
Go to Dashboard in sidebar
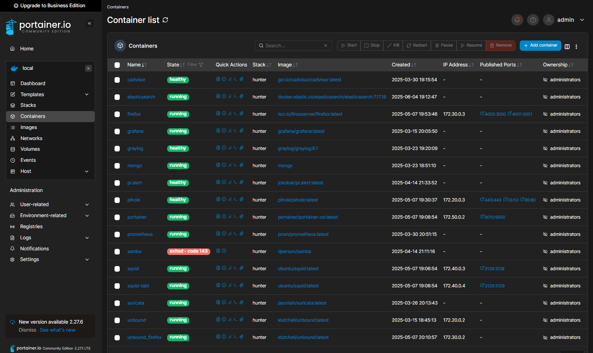[x=50, y=83]
